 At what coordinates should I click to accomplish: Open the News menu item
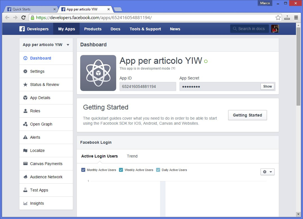(x=175, y=29)
